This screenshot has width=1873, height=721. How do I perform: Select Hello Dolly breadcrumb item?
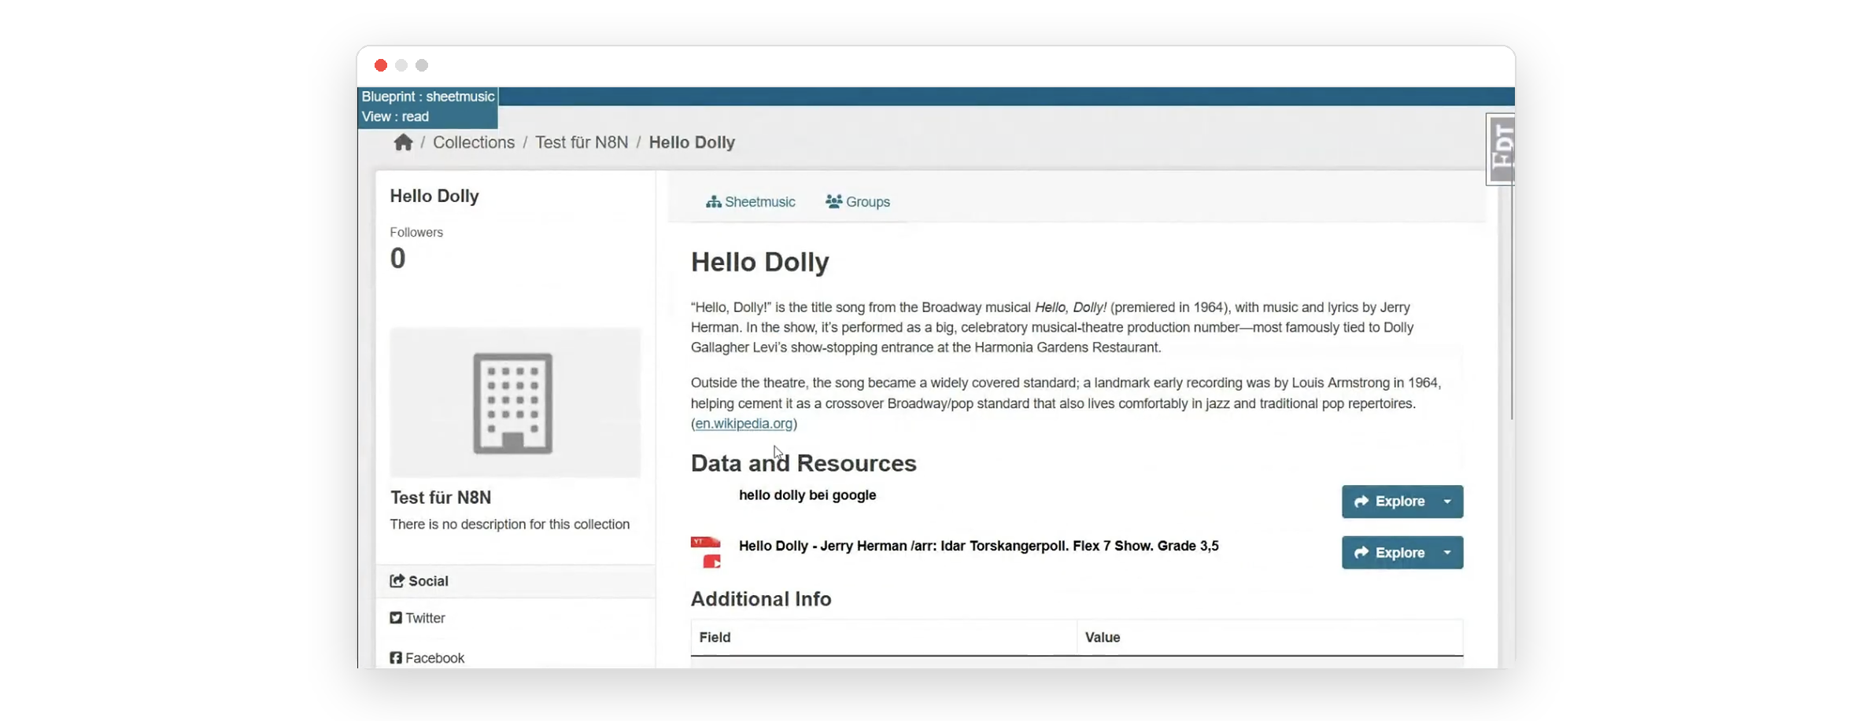click(692, 142)
